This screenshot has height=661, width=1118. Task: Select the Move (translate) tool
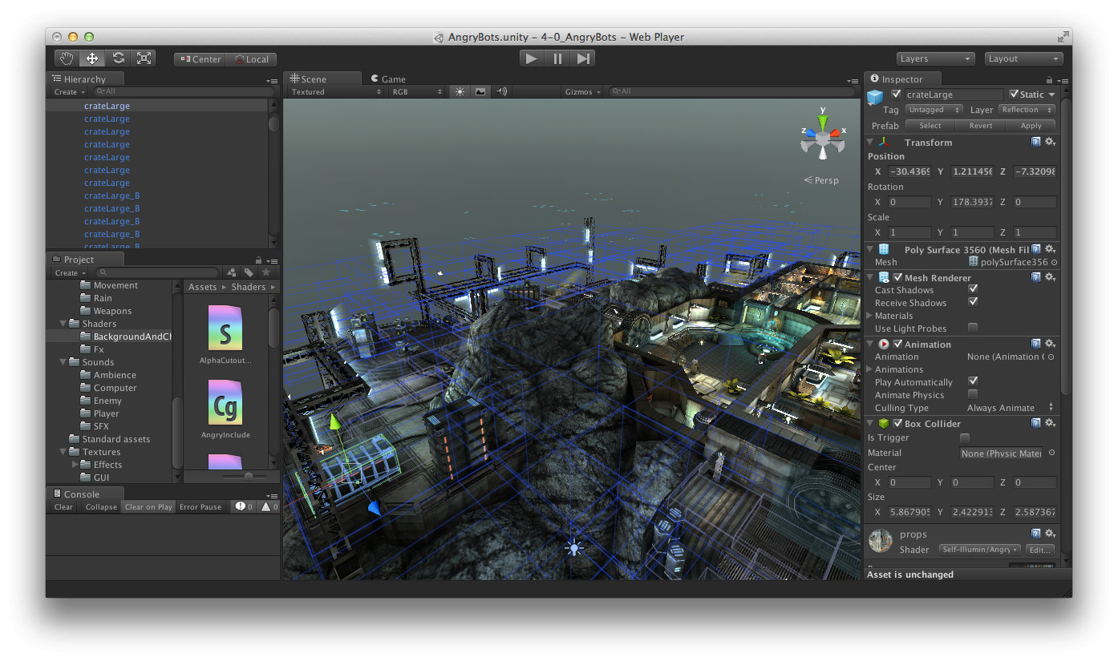coord(92,58)
